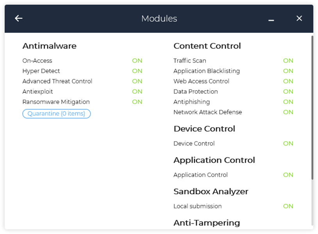The width and height of the screenshot is (318, 234).
Task: Toggle Hyper Detect ON status
Action: 137,71
